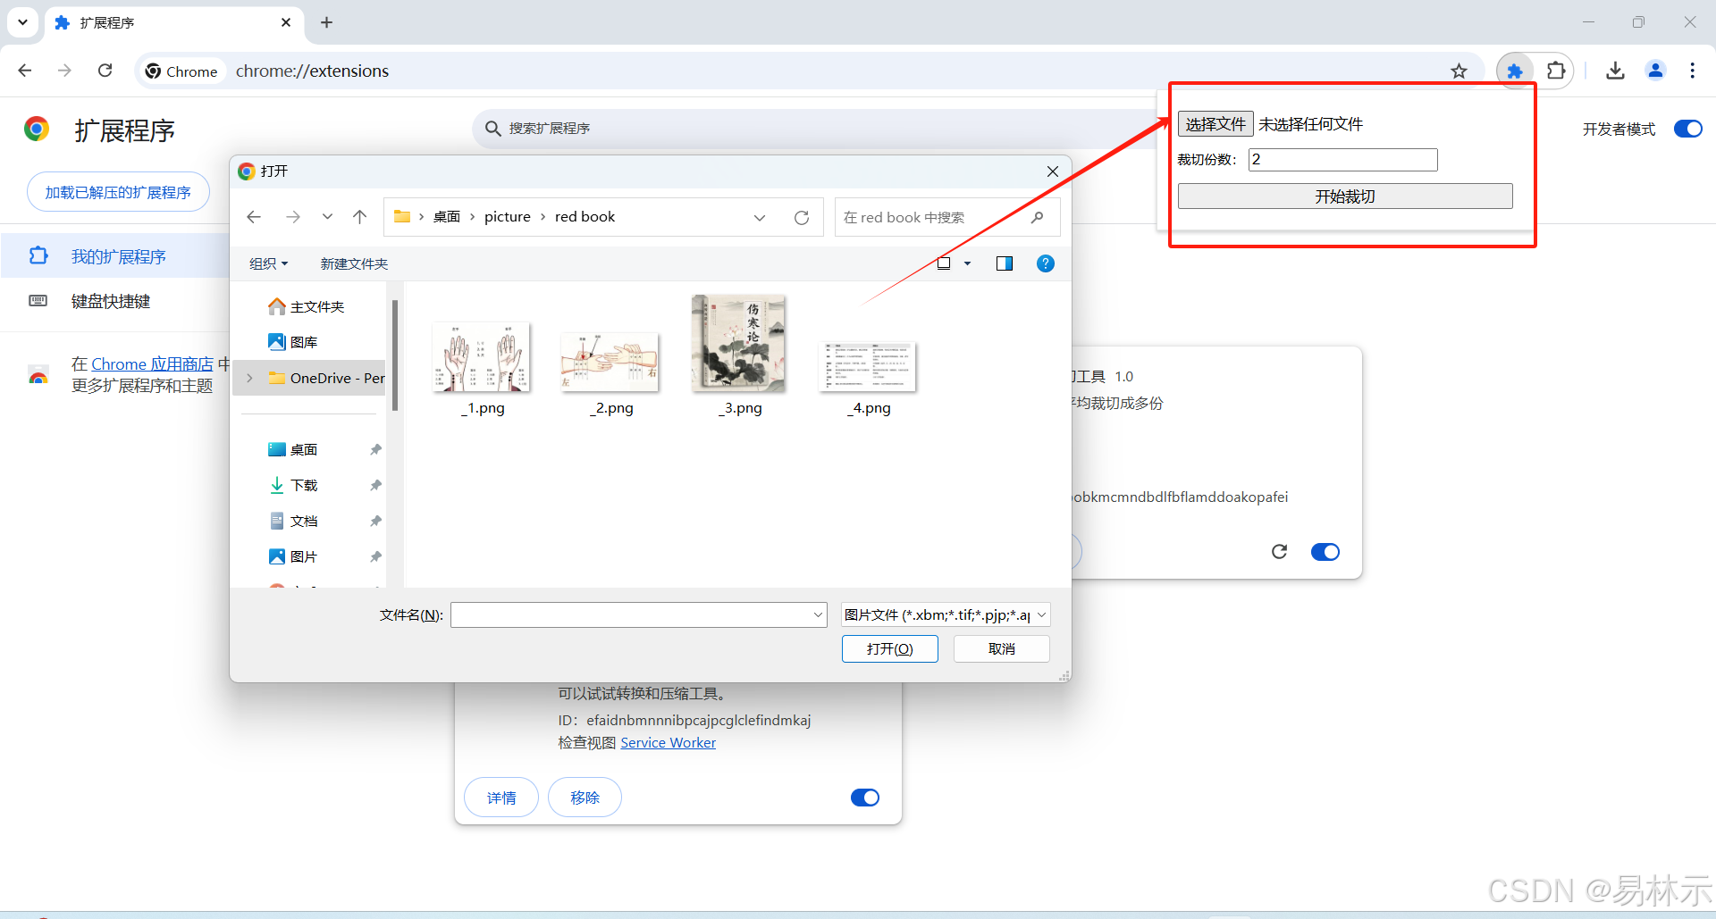Image resolution: width=1716 pixels, height=919 pixels.
Task: Go back in the file dialog
Action: tap(254, 217)
